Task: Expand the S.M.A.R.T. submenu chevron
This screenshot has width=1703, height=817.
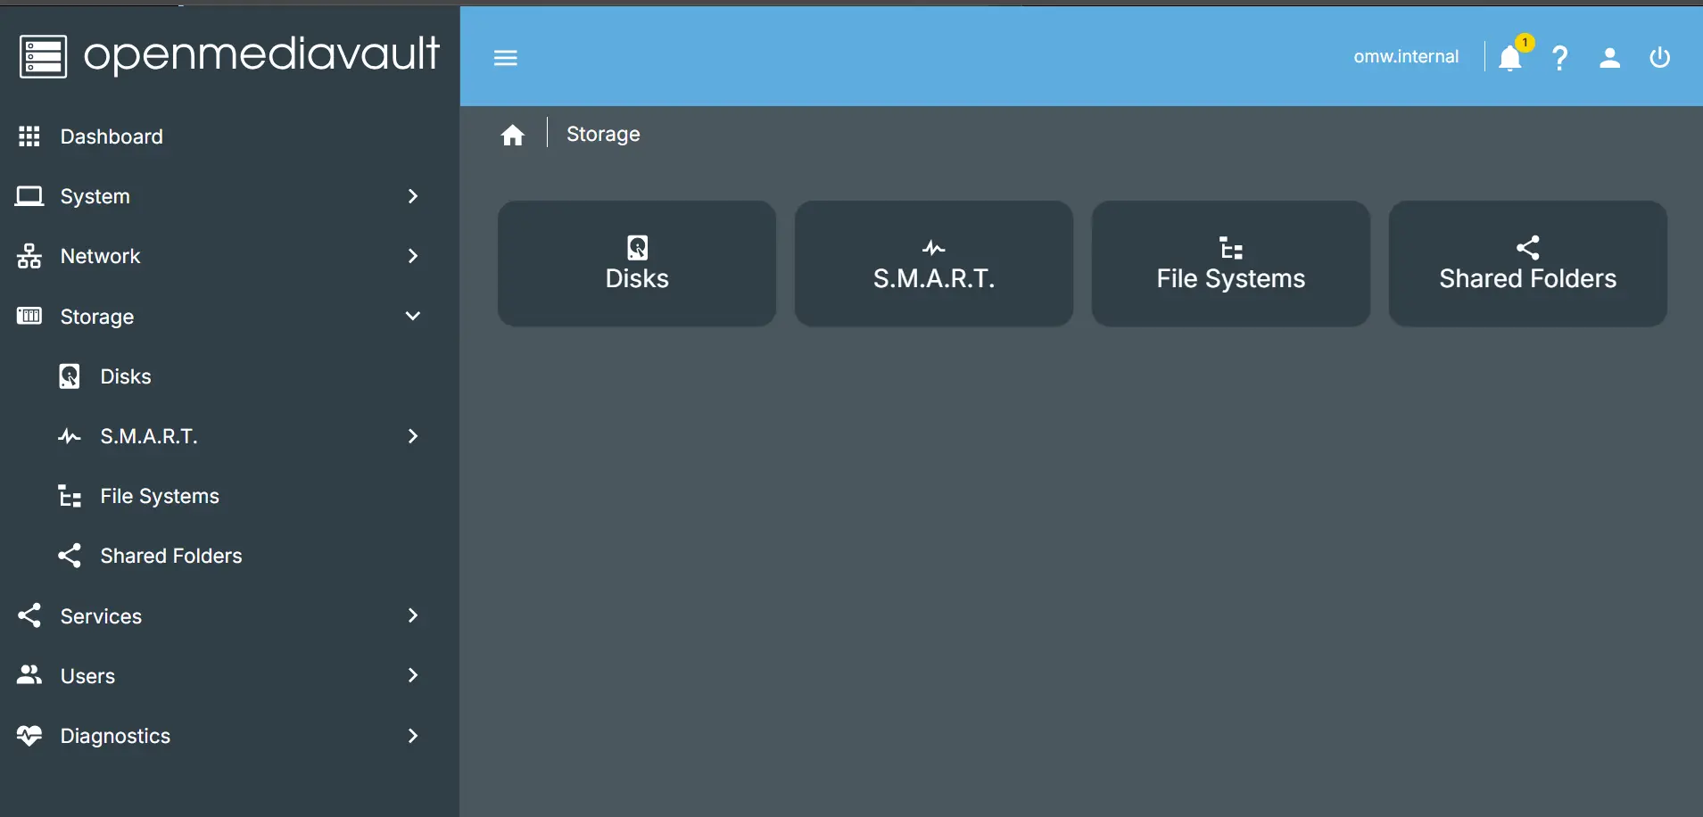Action: 412,436
